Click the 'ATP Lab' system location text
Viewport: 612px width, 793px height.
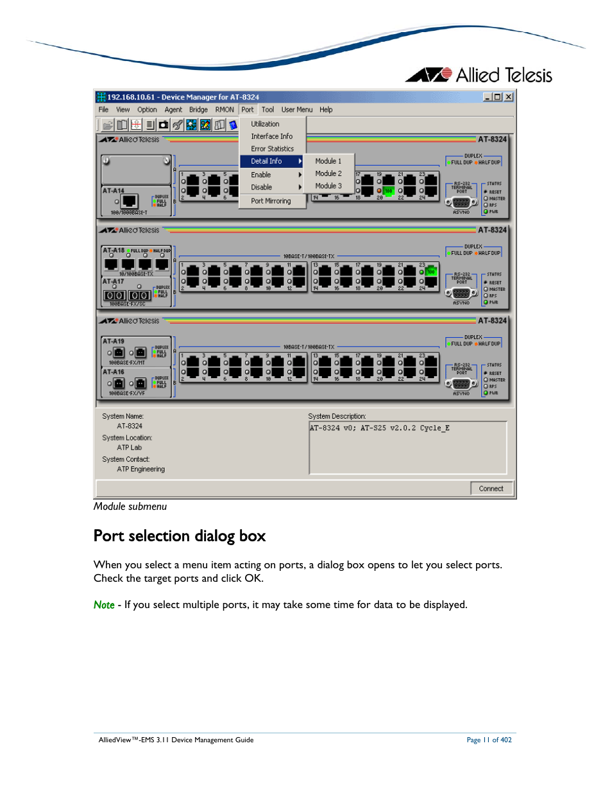point(129,448)
